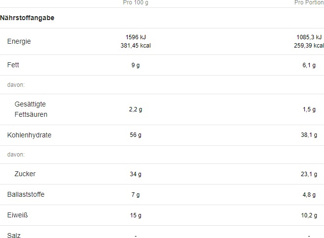Select the Pro 100 g column header
This screenshot has width=324, height=238.
pos(135,2)
